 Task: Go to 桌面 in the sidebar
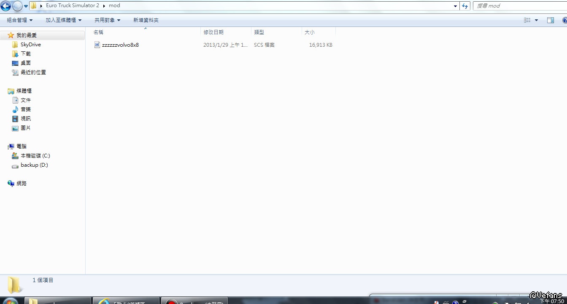coord(26,63)
